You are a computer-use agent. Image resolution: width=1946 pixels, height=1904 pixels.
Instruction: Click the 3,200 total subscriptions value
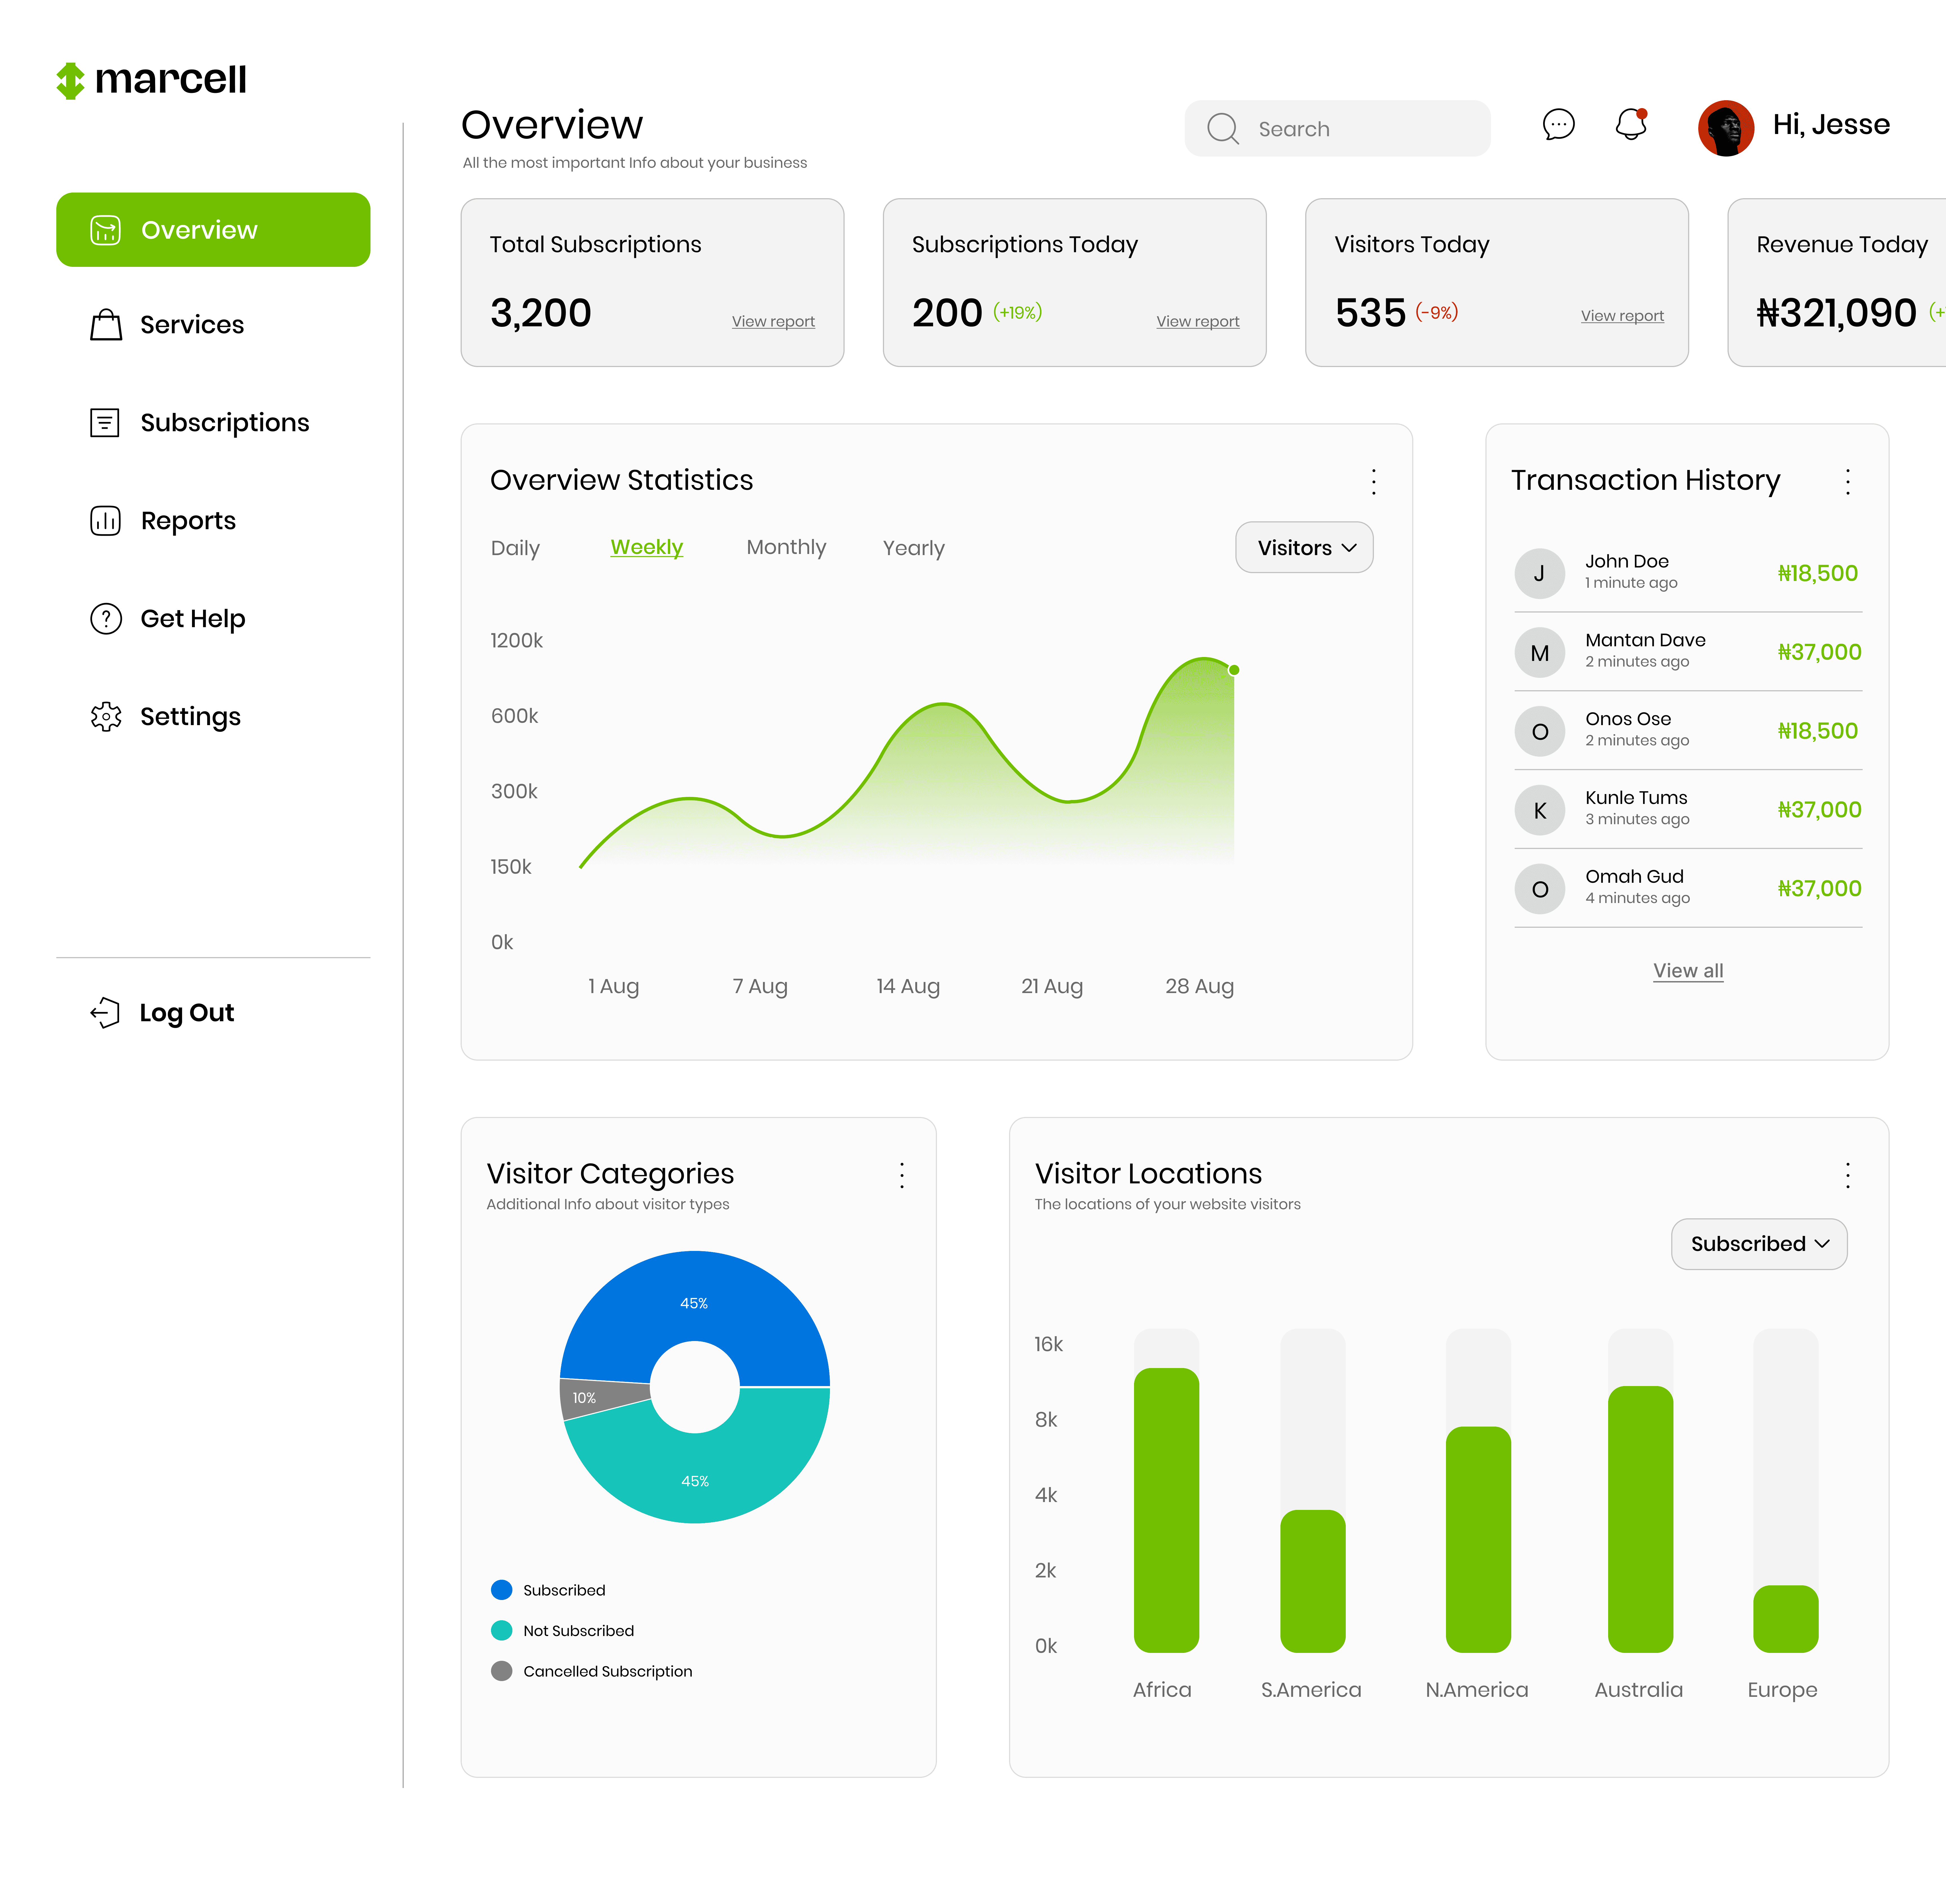pos(541,313)
